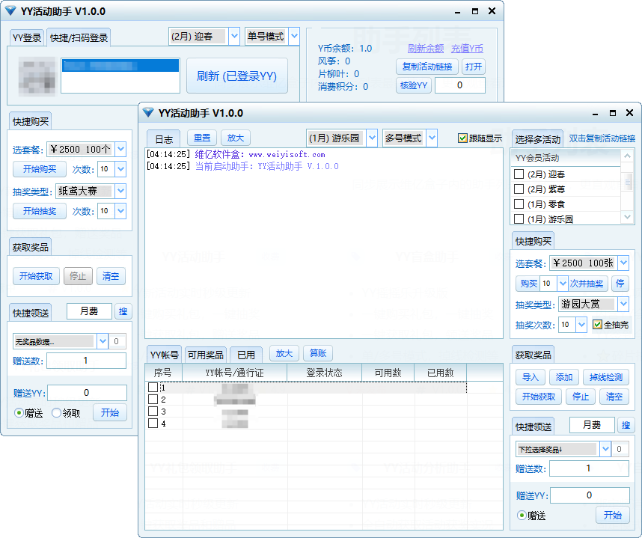The height and width of the screenshot is (538, 642).
Task: Click the 充值Y币 link
Action: coord(467,49)
